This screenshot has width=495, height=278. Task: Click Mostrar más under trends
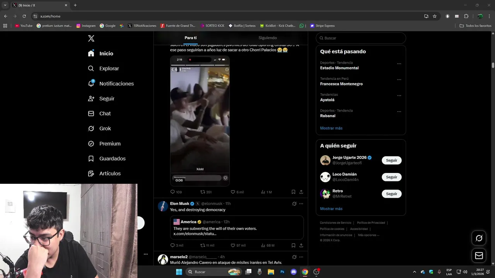(x=331, y=128)
